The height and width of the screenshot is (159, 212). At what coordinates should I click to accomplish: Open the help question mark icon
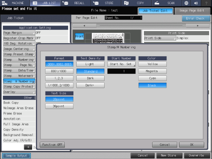pyautogui.click(x=206, y=3)
